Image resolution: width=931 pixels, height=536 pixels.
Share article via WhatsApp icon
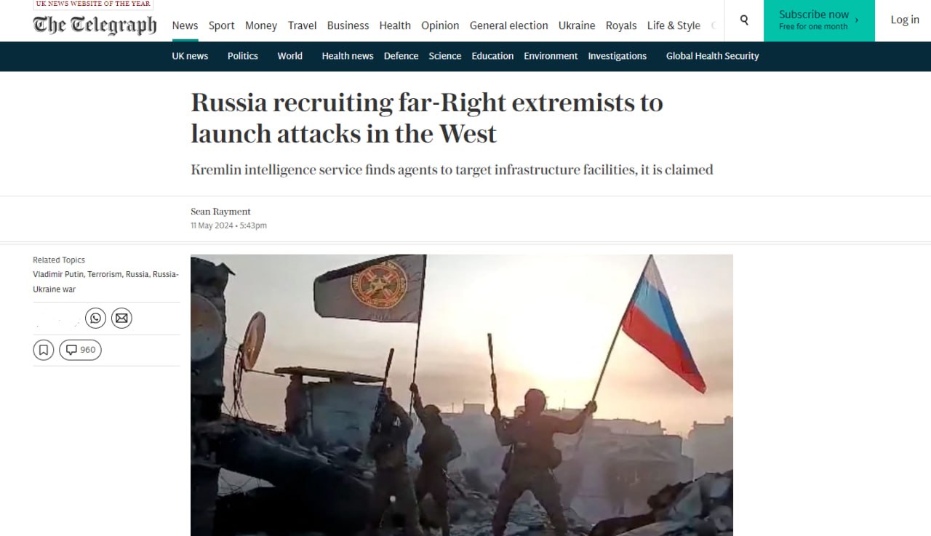(95, 318)
